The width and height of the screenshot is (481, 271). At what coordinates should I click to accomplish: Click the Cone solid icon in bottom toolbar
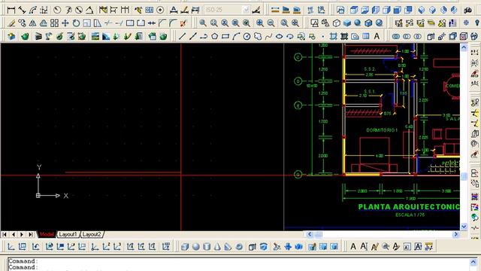[217, 246]
